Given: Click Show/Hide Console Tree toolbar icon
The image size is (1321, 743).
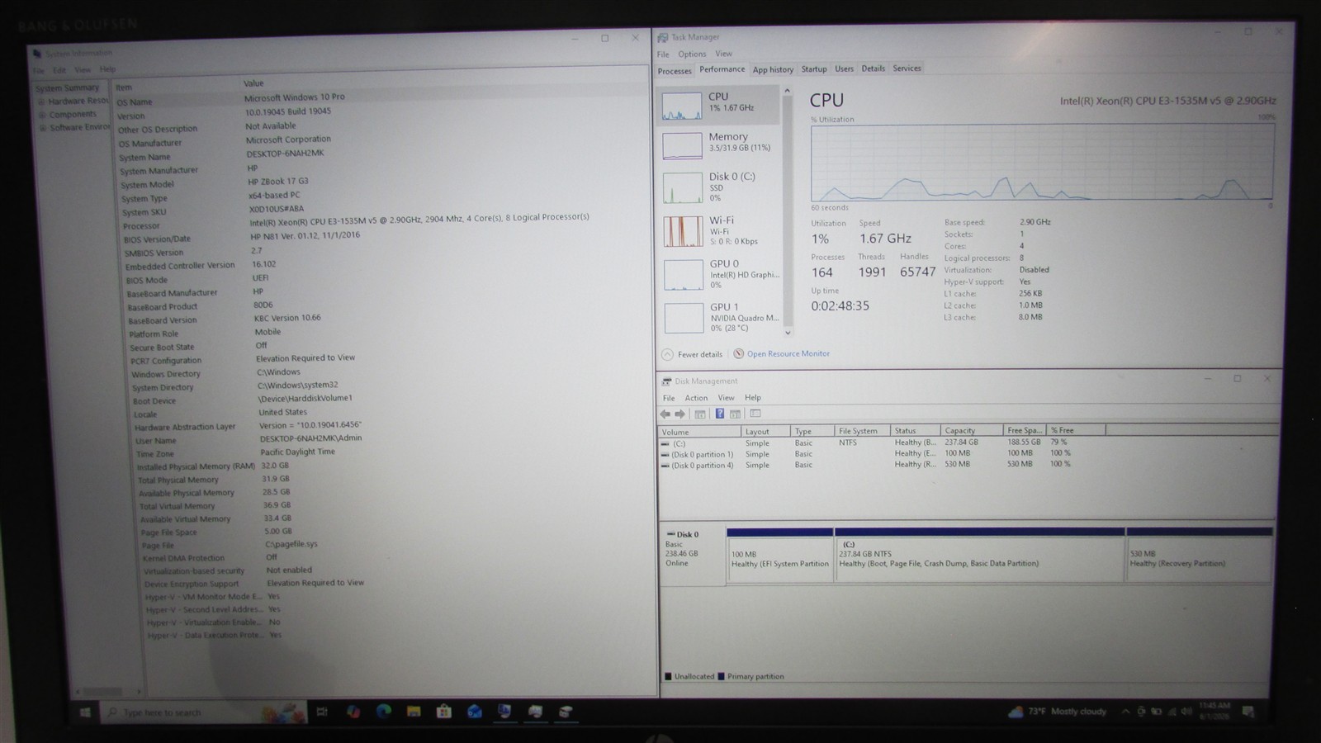Looking at the screenshot, I should click(x=700, y=414).
